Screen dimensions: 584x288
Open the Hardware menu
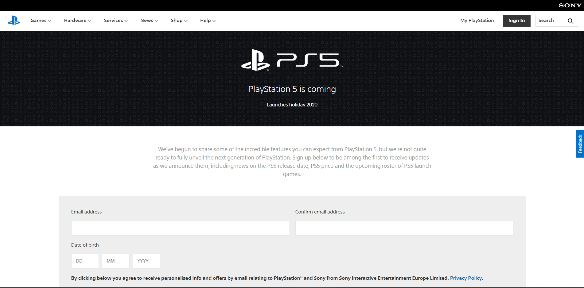point(78,21)
